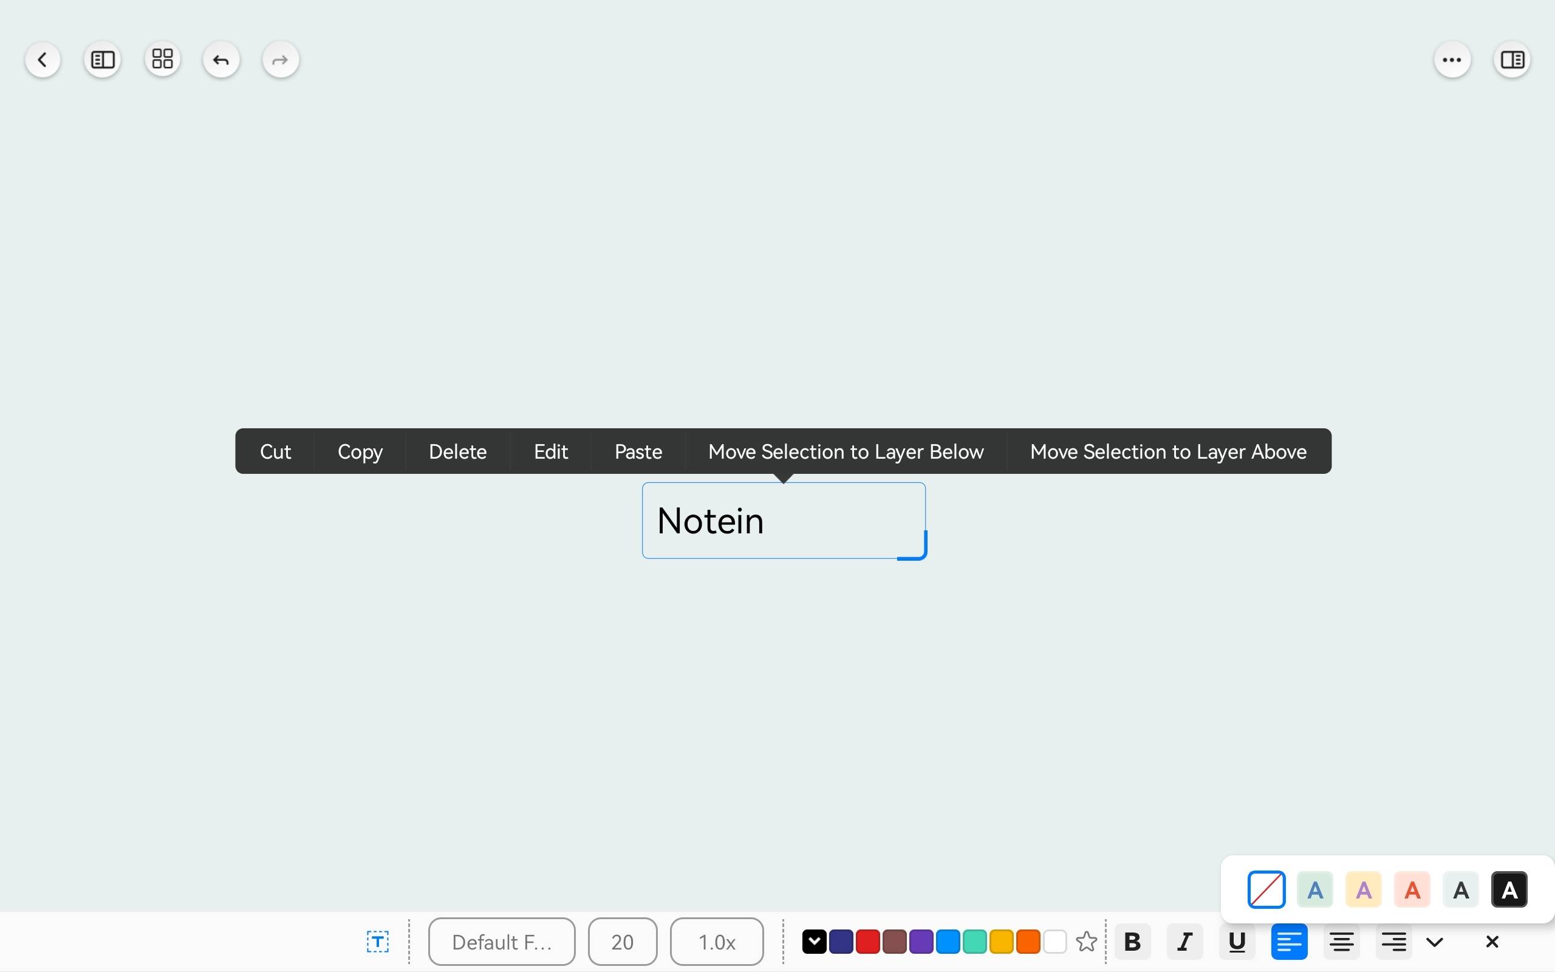1555x972 pixels.
Task: Redo the last undone action
Action: pyautogui.click(x=281, y=60)
